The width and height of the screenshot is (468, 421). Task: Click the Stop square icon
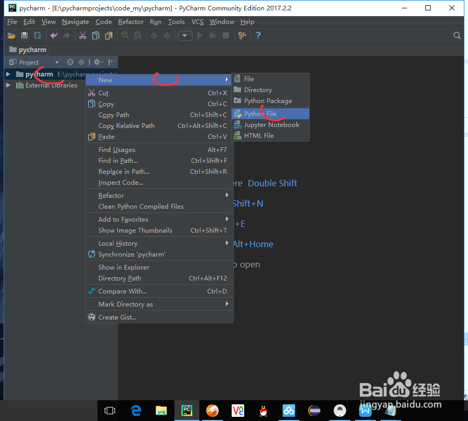click(226, 36)
